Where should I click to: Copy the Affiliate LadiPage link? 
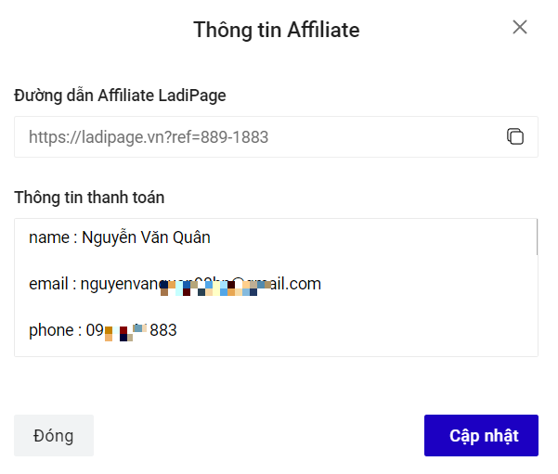515,136
